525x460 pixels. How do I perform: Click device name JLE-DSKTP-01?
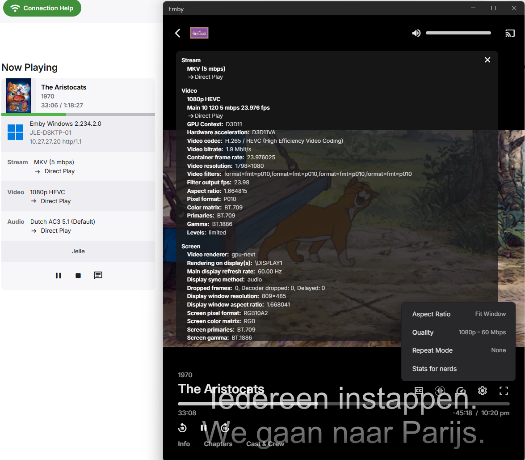pos(50,132)
